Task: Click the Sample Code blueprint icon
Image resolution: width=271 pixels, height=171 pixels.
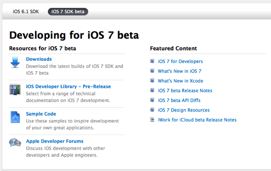Action: click(x=15, y=117)
